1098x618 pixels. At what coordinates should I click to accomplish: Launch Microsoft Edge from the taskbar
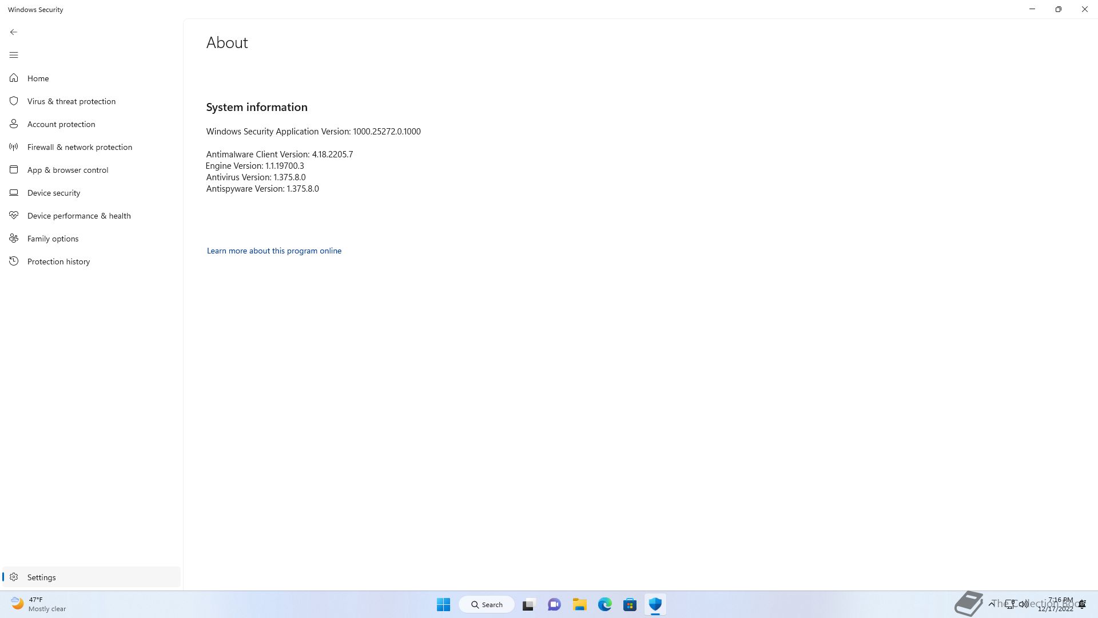605,604
